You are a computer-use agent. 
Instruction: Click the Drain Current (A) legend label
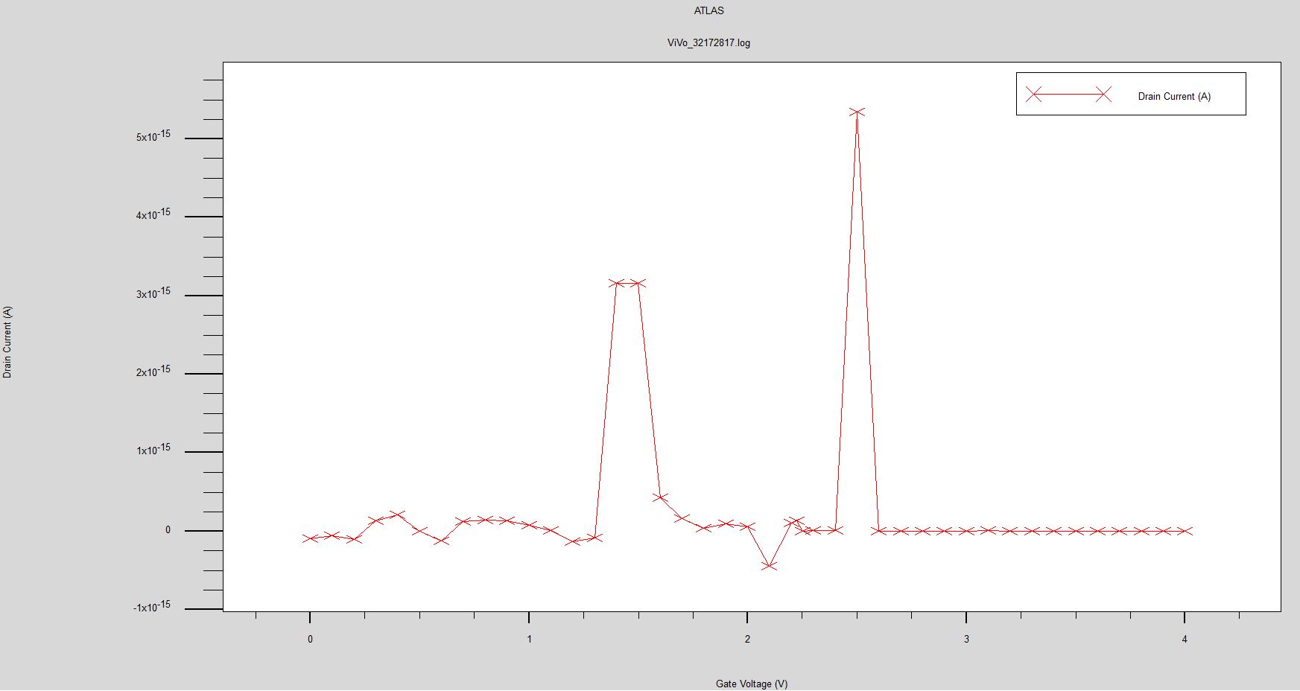[1175, 96]
